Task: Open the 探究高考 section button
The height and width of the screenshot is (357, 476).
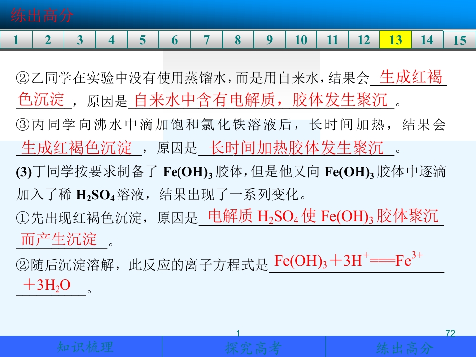Action: pyautogui.click(x=243, y=347)
